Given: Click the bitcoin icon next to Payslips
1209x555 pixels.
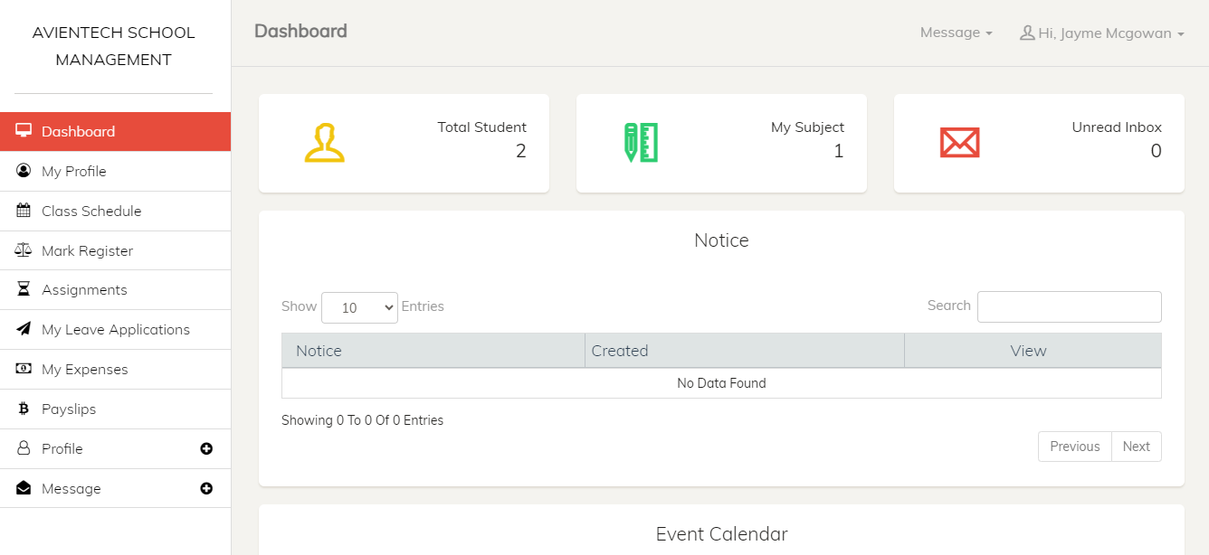Looking at the screenshot, I should click(x=24, y=409).
